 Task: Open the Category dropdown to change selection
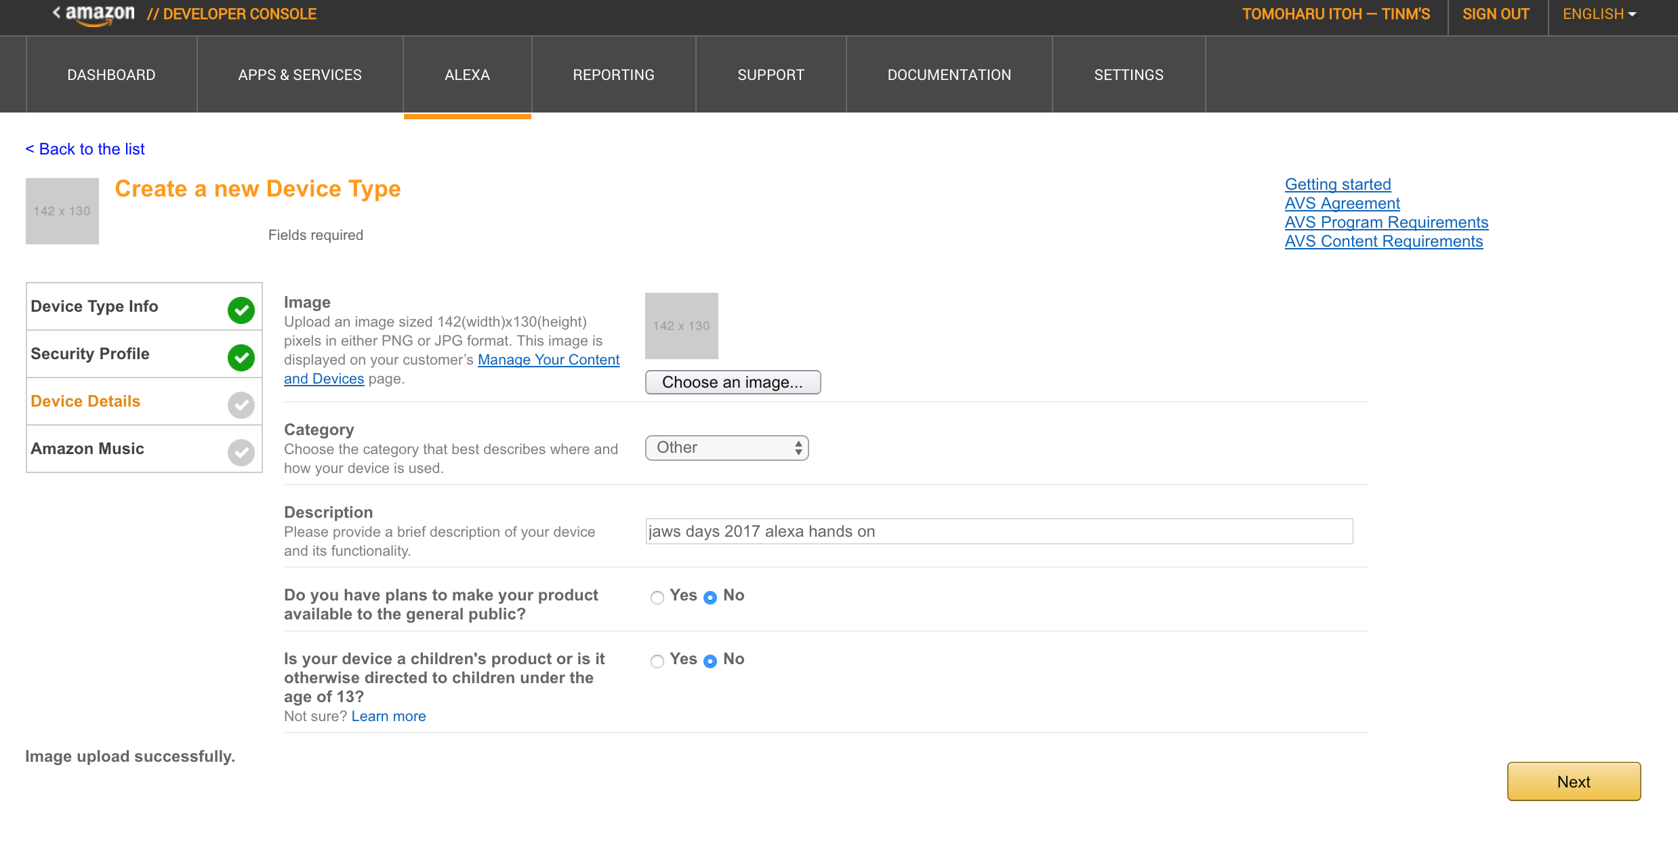tap(727, 447)
